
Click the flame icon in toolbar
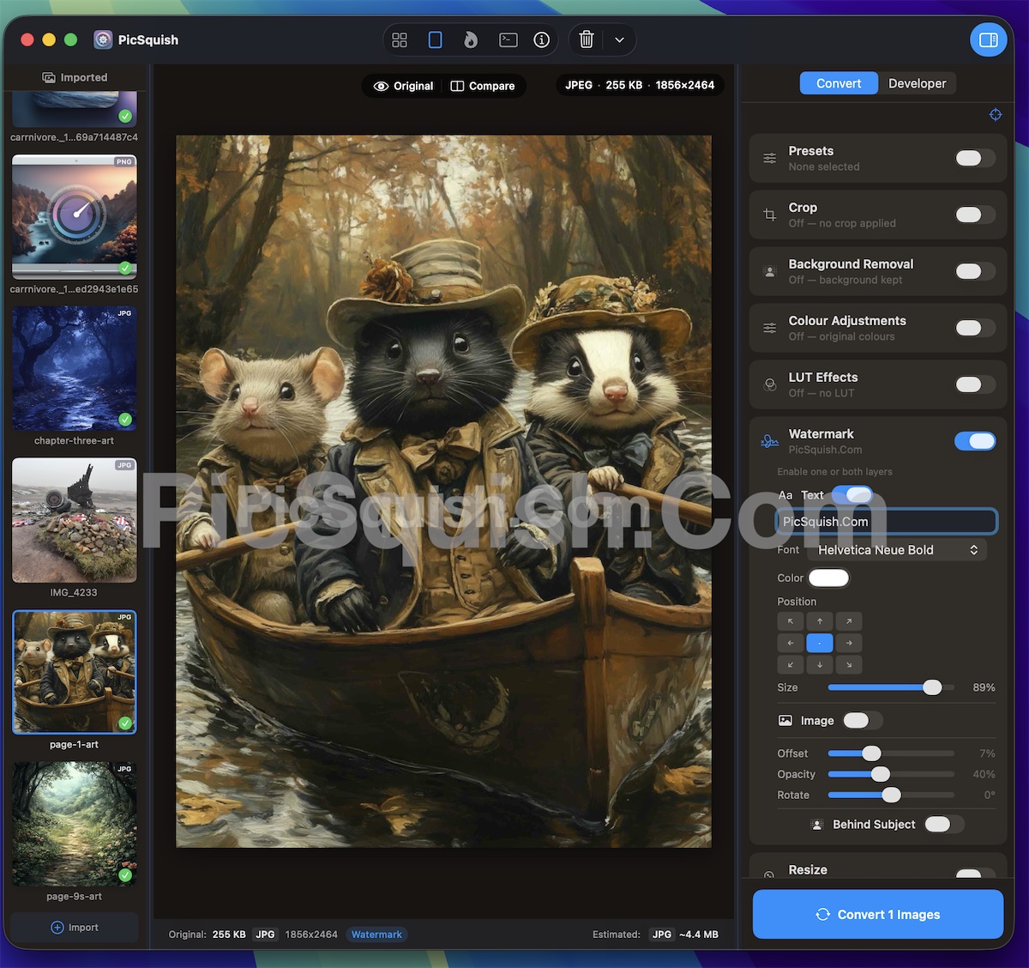click(x=471, y=39)
